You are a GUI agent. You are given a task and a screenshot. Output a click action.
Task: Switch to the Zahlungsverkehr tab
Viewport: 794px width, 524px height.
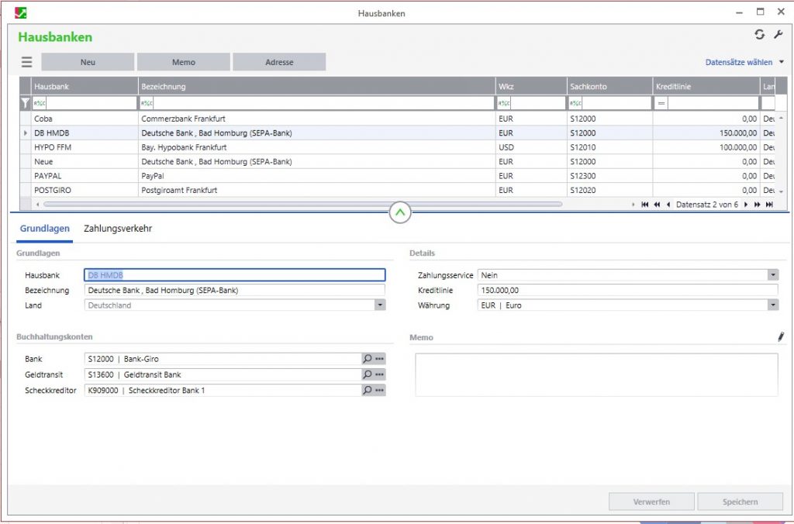pos(118,229)
